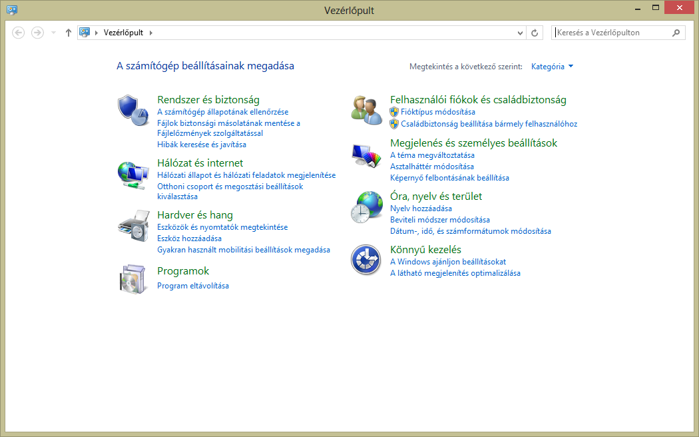Open Rendszer és biztonság shield icon
The width and height of the screenshot is (699, 437).
click(x=133, y=110)
